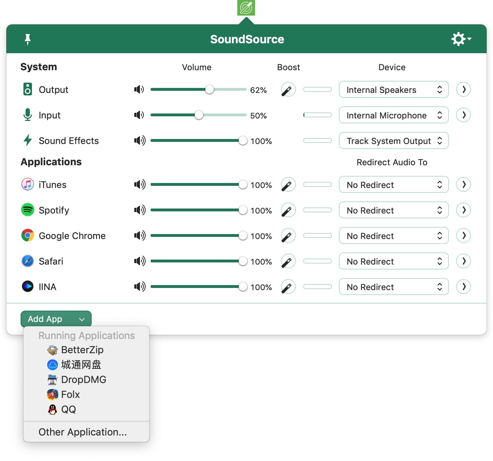The height and width of the screenshot is (461, 493).
Task: Mute the system Output volume
Action: tap(139, 90)
